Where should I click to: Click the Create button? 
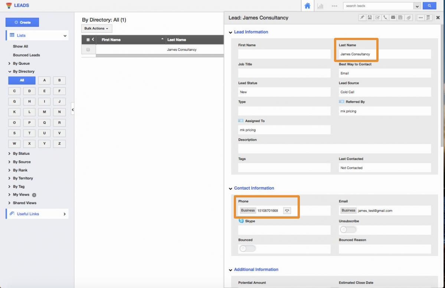pyautogui.click(x=22, y=22)
